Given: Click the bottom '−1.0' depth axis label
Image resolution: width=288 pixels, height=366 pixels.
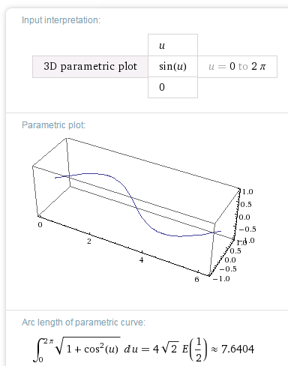Looking at the screenshot, I should point(221,279).
